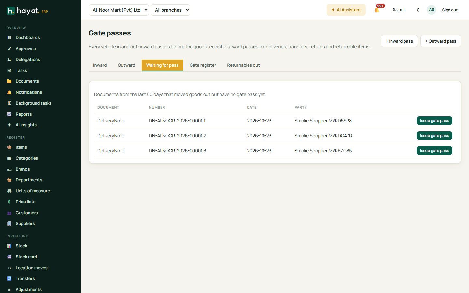Open Units of measure in sidebar
This screenshot has height=293, width=469.
click(33, 191)
